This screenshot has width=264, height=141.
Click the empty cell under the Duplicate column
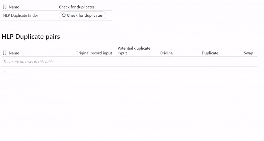pos(210,62)
